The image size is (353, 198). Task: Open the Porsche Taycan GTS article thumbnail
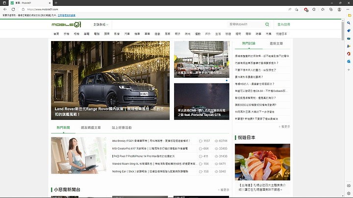[x=202, y=102]
